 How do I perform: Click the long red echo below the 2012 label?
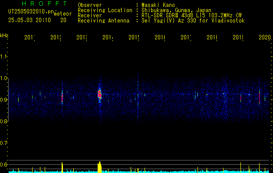pyautogui.click(x=62, y=97)
